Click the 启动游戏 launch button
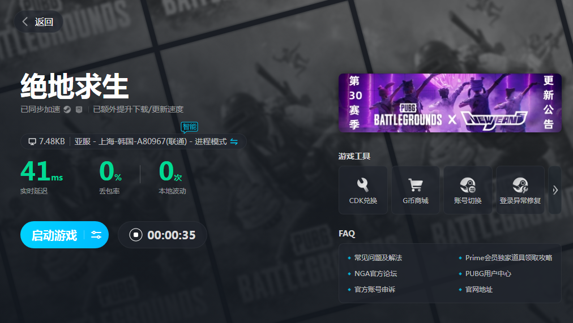Image resolution: width=573 pixels, height=323 pixels. (54, 235)
